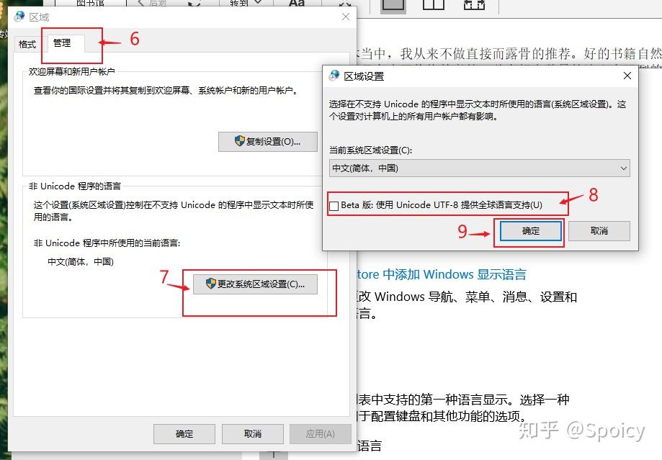Enable the Beta Unicode UTF-8 checkbox
662x460 pixels.
coord(334,205)
